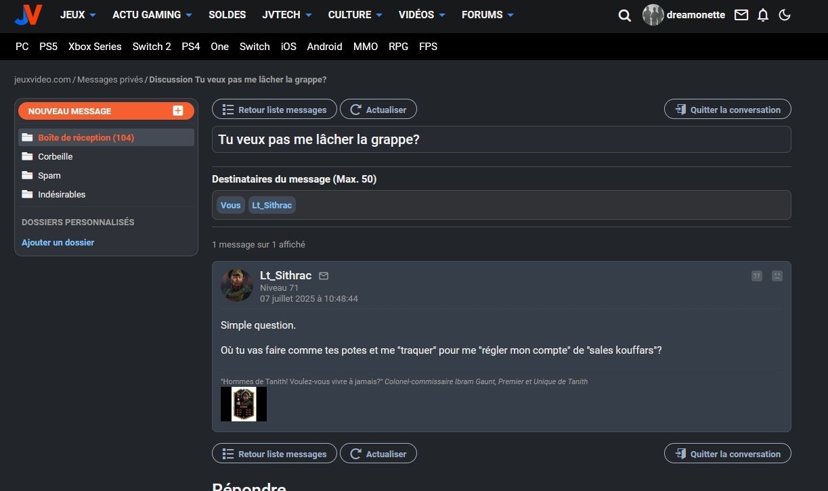Screen dimensions: 828x491
Task: Select the One platform tab
Action: (x=220, y=47)
